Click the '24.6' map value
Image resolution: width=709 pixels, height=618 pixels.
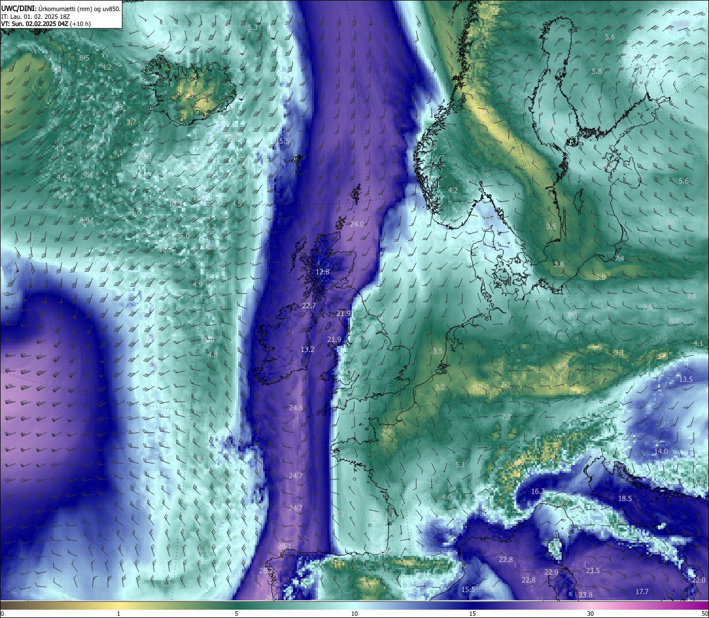pyautogui.click(x=296, y=407)
